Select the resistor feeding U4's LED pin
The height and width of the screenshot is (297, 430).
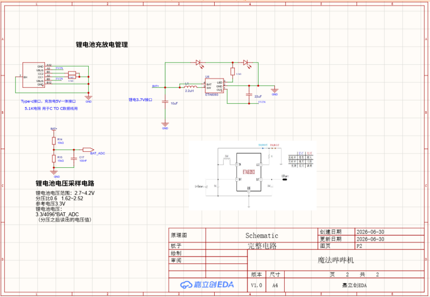coord(233,72)
